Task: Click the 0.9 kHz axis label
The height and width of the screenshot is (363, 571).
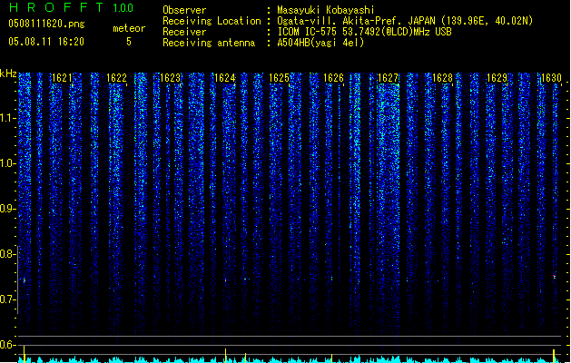Action: (7, 209)
